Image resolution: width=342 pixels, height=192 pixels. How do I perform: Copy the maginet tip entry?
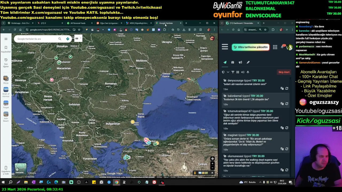pos(282,149)
